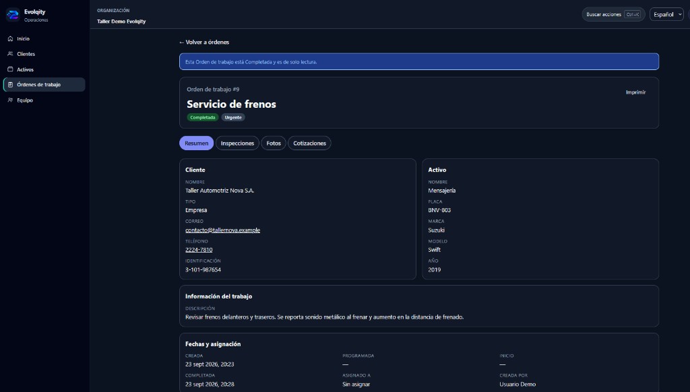Select Órdenes de trabajo menu item
690x392 pixels.
click(x=44, y=84)
